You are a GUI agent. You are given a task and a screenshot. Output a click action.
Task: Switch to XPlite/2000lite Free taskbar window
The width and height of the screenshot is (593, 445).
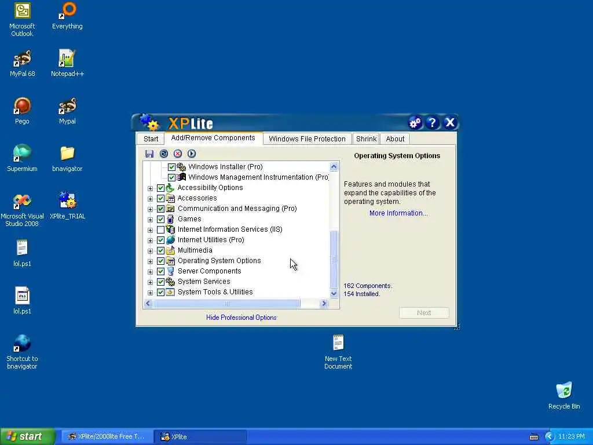pyautogui.click(x=107, y=437)
